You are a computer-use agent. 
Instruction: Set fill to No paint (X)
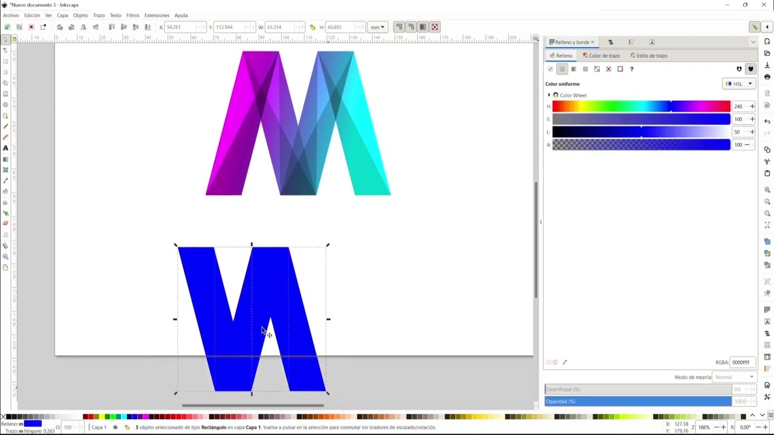550,69
